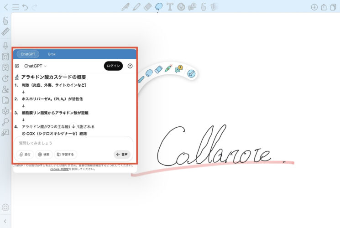The width and height of the screenshot is (340, 228).
Task: Click the 音声 voice button
Action: click(x=122, y=155)
